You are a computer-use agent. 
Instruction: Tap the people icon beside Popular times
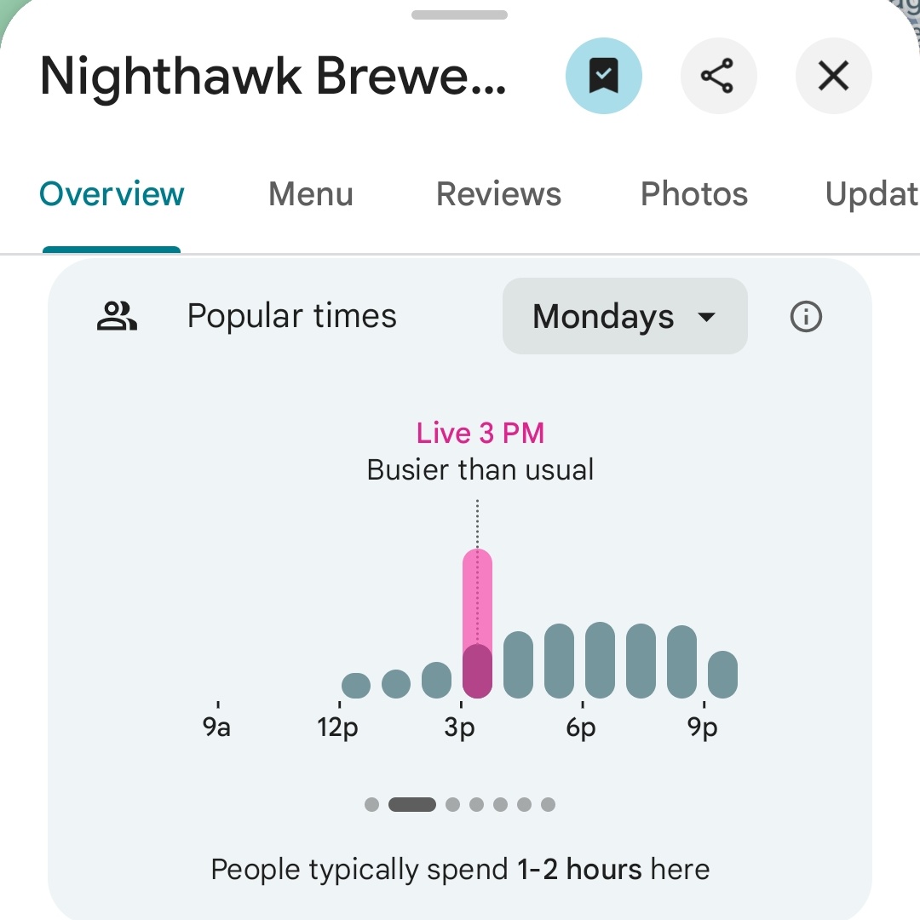117,317
